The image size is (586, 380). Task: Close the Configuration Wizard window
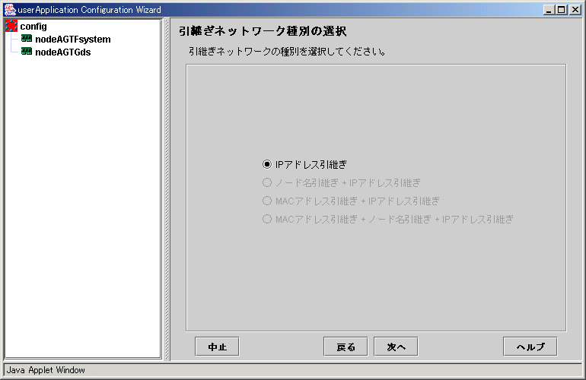coord(575,10)
